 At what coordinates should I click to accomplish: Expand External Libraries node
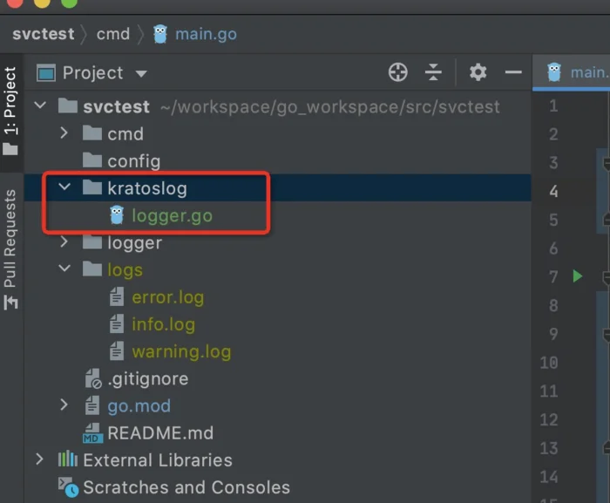[x=40, y=459]
